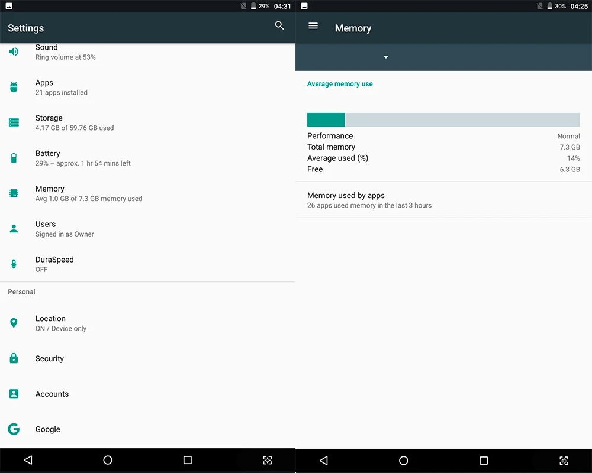Tap no-SIM icon in Memory status bar
Viewport: 592px width, 473px height.
tap(540, 6)
